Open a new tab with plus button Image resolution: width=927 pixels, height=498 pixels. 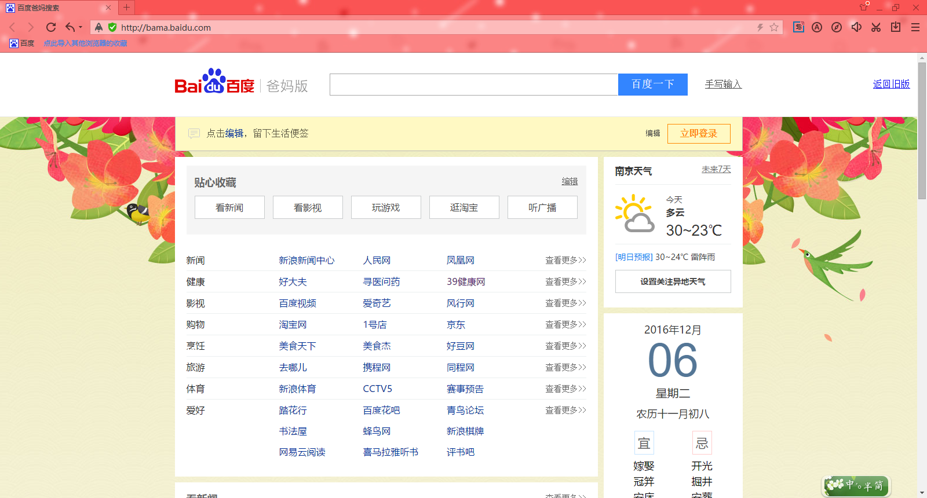[x=126, y=8]
